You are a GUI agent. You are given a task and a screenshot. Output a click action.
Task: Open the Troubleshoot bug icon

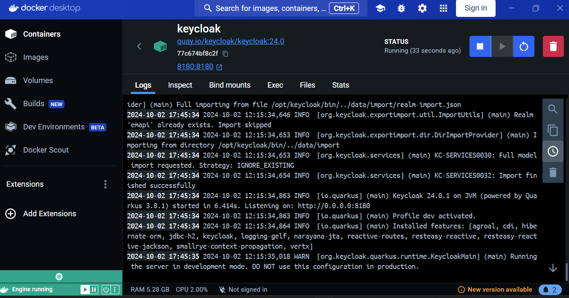401,8
